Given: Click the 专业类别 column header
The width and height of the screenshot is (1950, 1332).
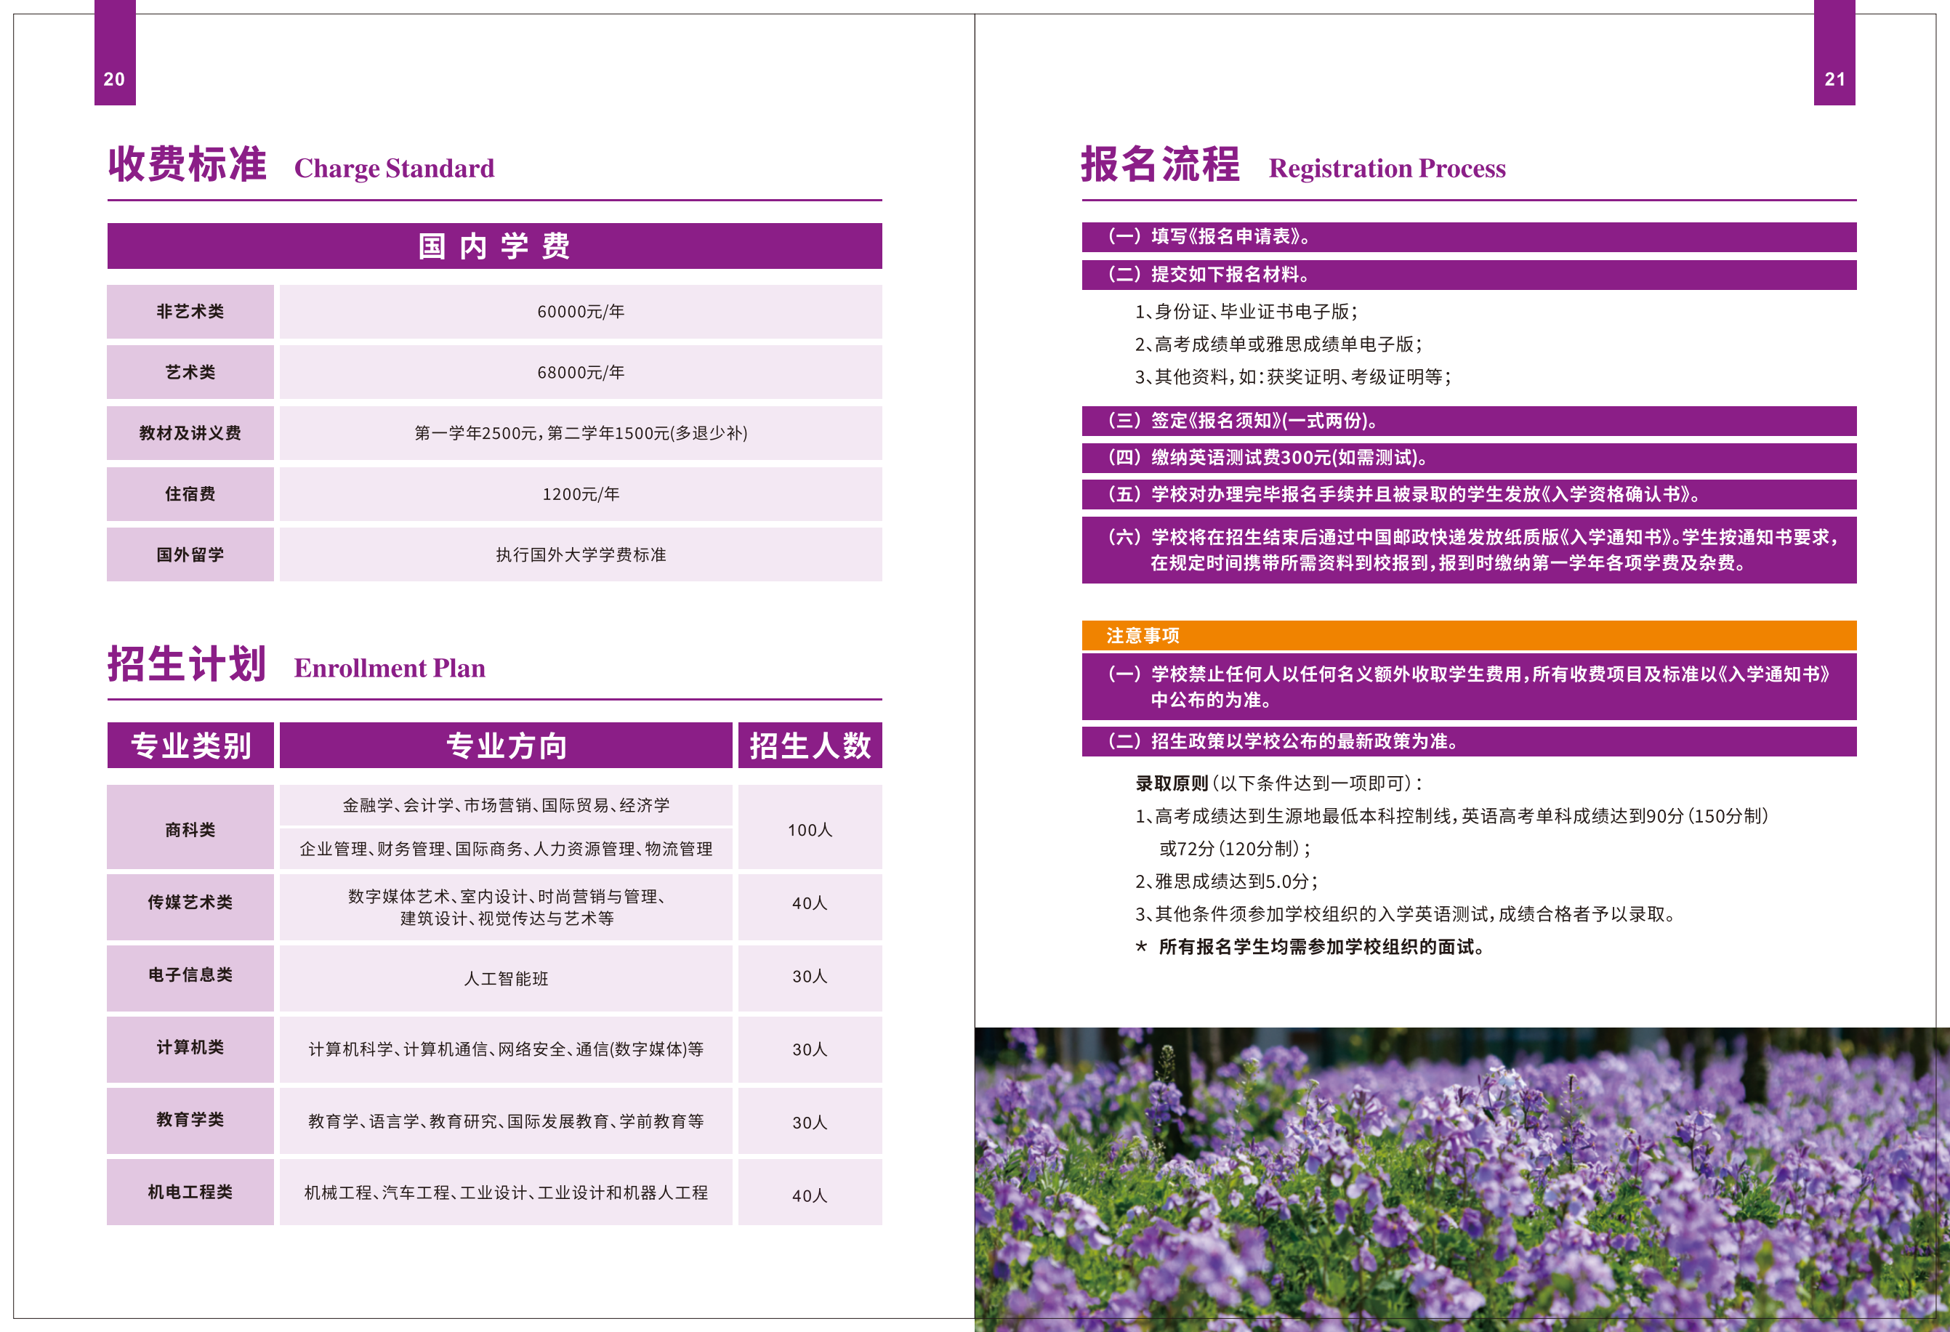Looking at the screenshot, I should coord(190,745).
